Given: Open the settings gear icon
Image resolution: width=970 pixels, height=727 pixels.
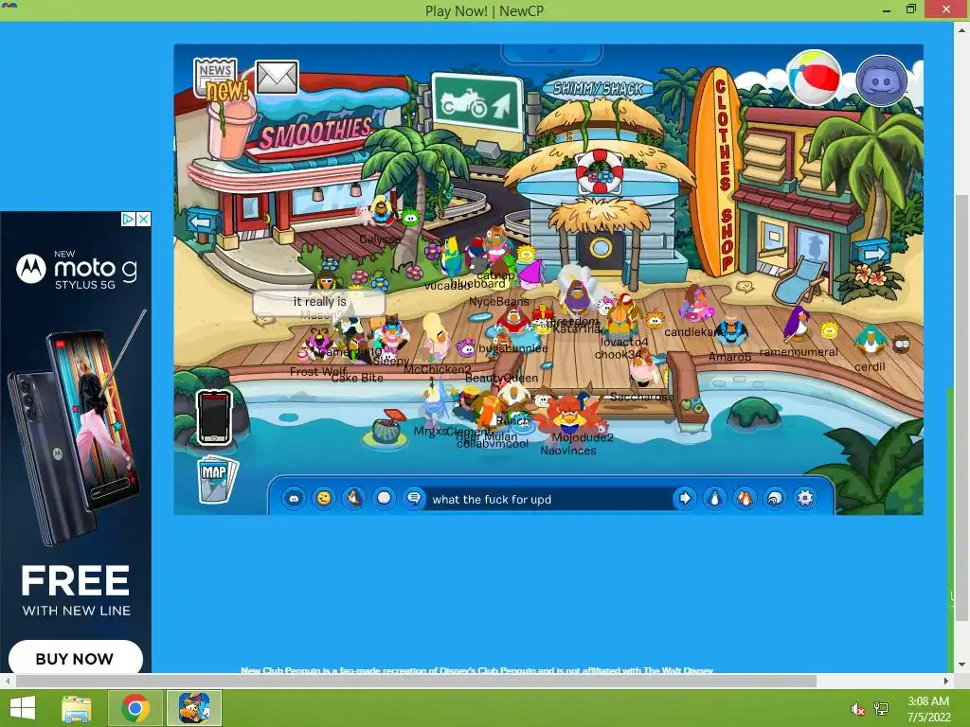Looking at the screenshot, I should point(805,498).
